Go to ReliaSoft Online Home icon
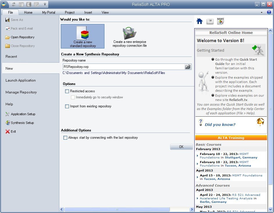The height and width of the screenshot is (213, 274). [x=200, y=21]
